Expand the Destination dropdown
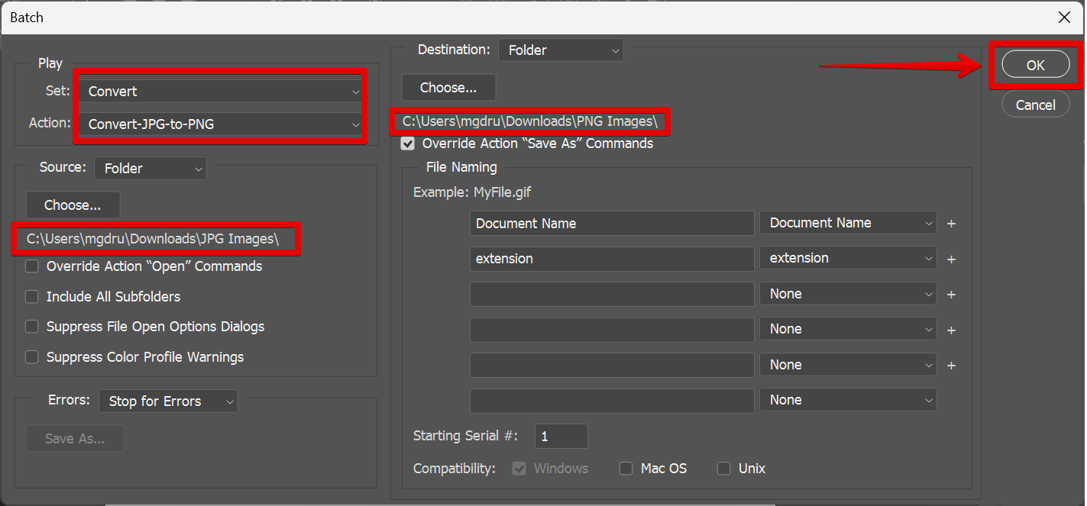Image resolution: width=1087 pixels, height=506 pixels. pyautogui.click(x=560, y=50)
